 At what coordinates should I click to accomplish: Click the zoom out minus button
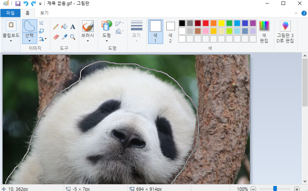coord(253,189)
